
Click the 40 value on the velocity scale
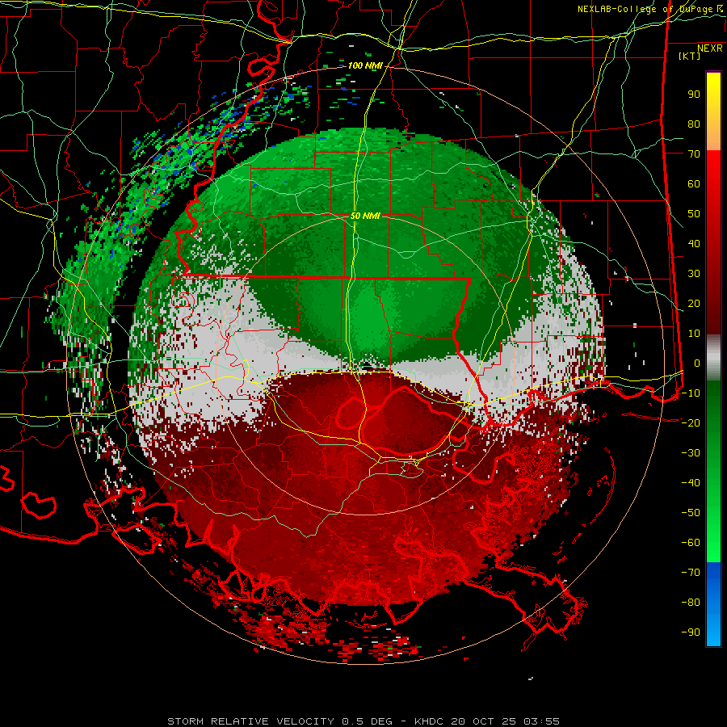tap(694, 244)
